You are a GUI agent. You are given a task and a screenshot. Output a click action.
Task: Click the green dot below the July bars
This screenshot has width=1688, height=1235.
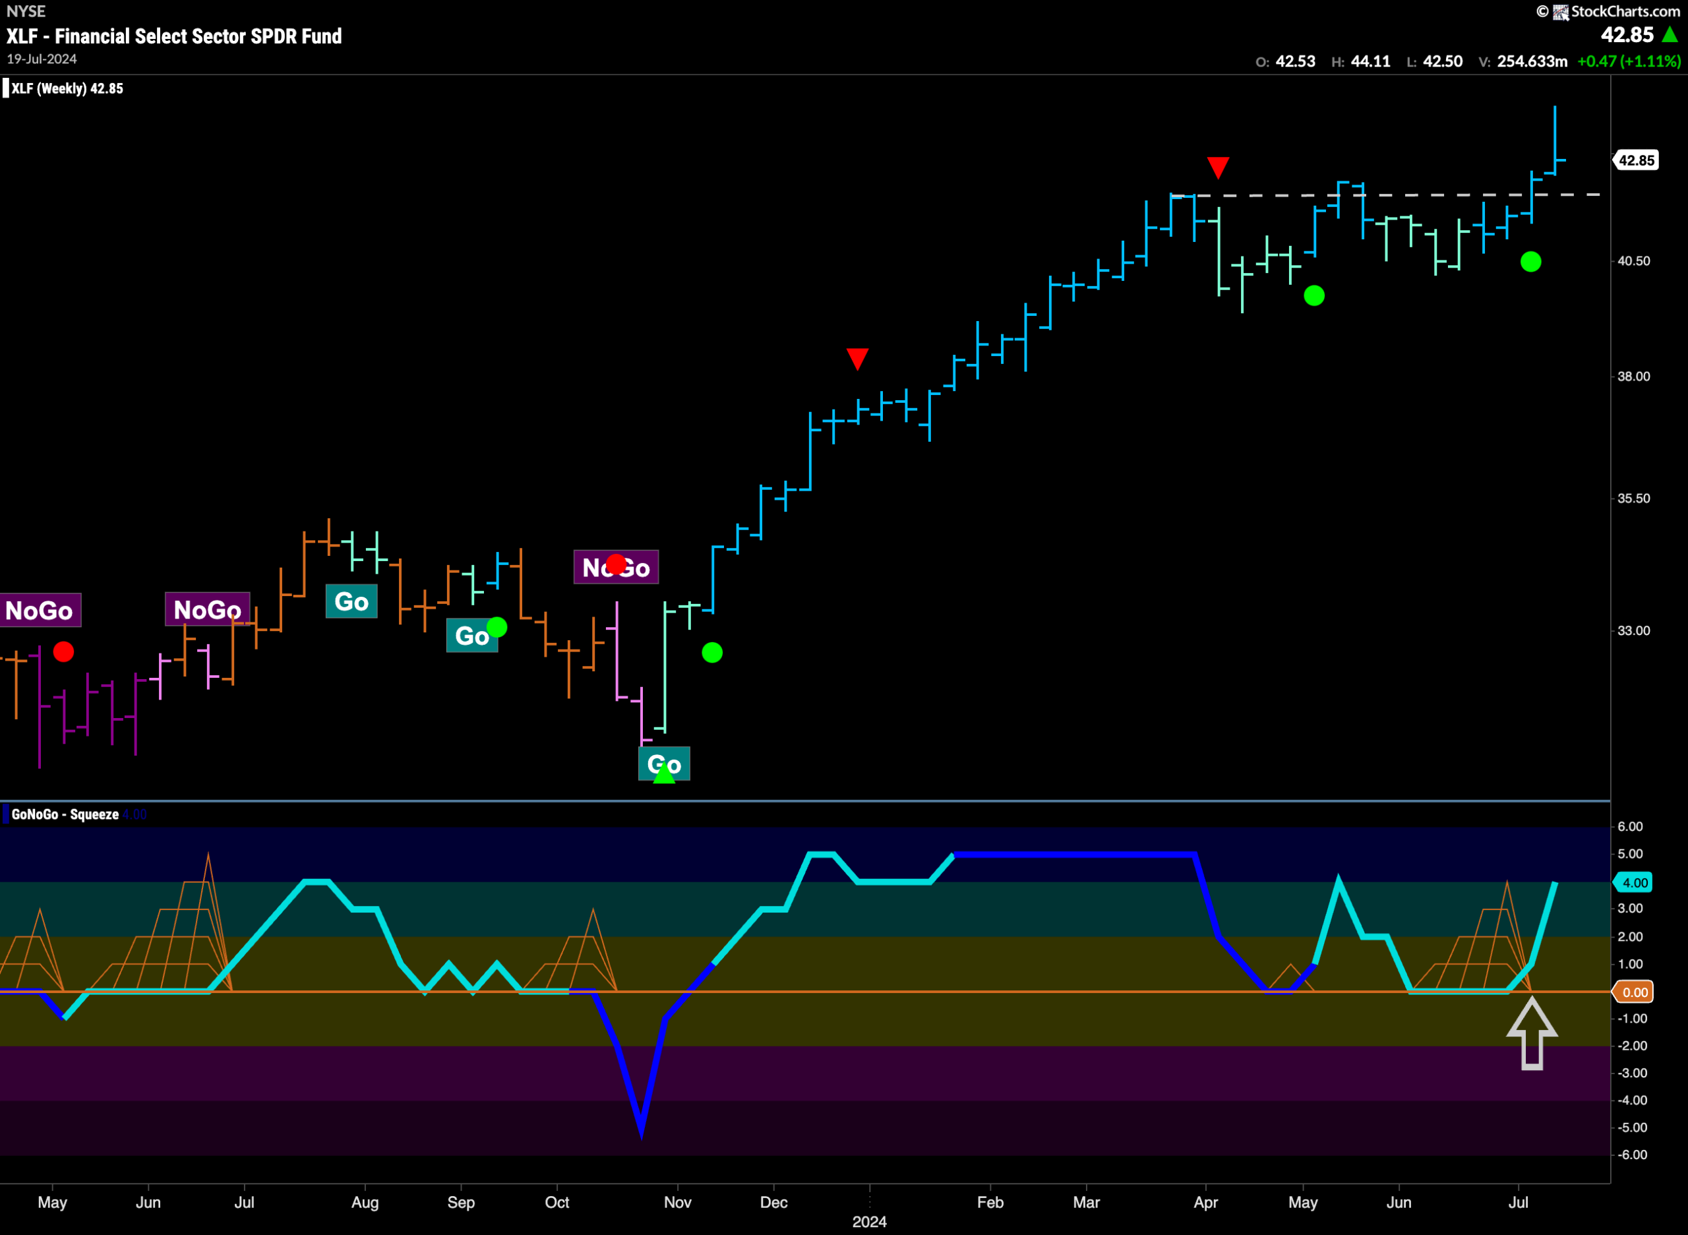tap(1530, 262)
